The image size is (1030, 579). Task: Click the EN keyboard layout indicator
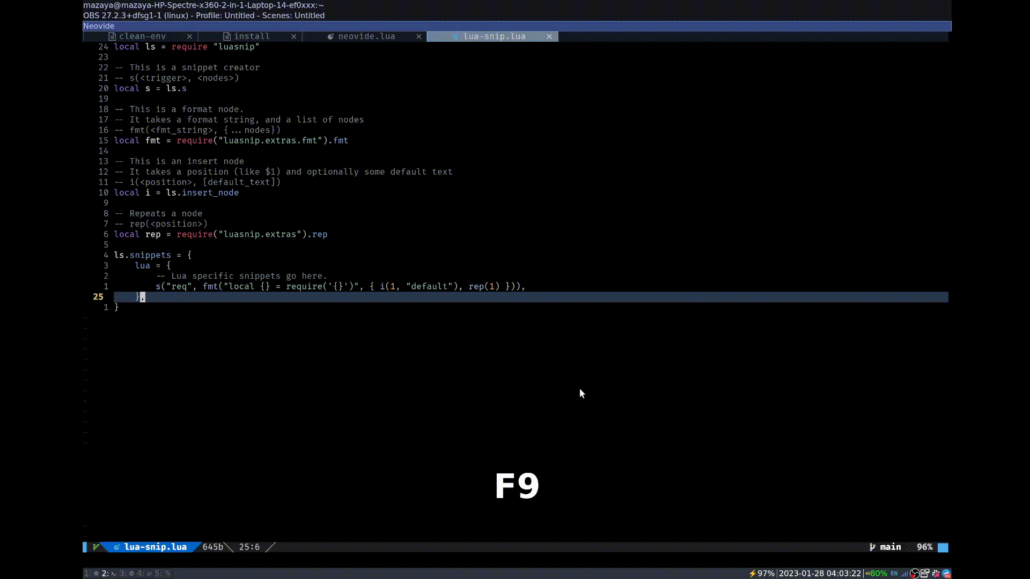click(894, 574)
